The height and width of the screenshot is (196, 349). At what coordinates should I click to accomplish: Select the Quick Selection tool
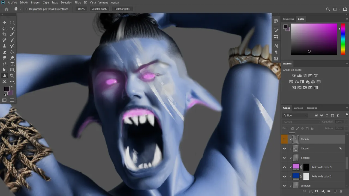tap(12, 28)
